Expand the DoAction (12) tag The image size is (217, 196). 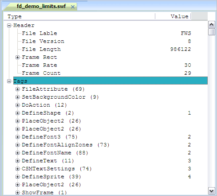click(x=17, y=105)
